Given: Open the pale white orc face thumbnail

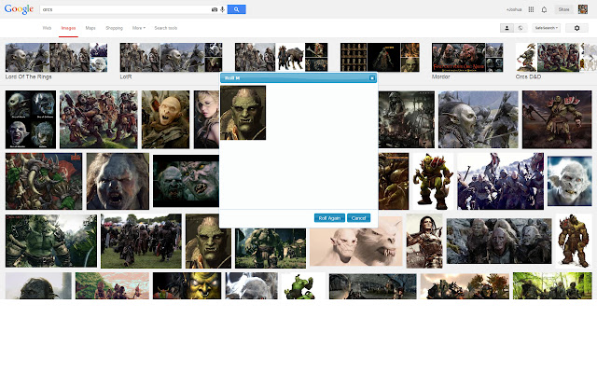Looking at the screenshot, I should [570, 181].
